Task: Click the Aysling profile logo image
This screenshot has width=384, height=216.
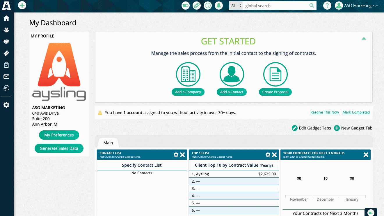Action: click(59, 72)
